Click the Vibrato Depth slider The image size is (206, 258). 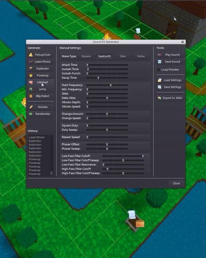pyautogui.click(x=107, y=102)
